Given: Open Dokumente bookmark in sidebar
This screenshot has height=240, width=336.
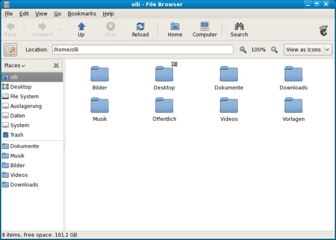Looking at the screenshot, I should click(32, 146).
